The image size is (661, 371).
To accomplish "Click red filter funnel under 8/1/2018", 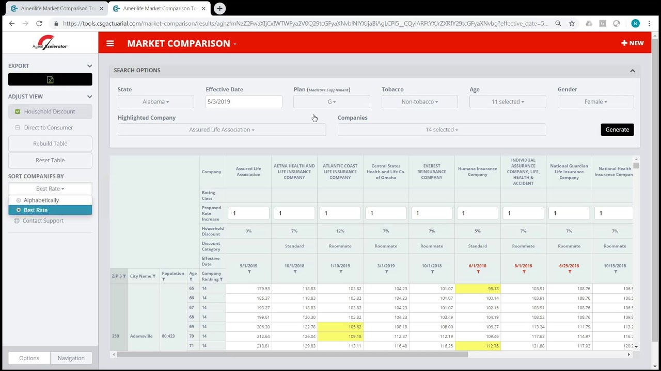I will point(524,272).
